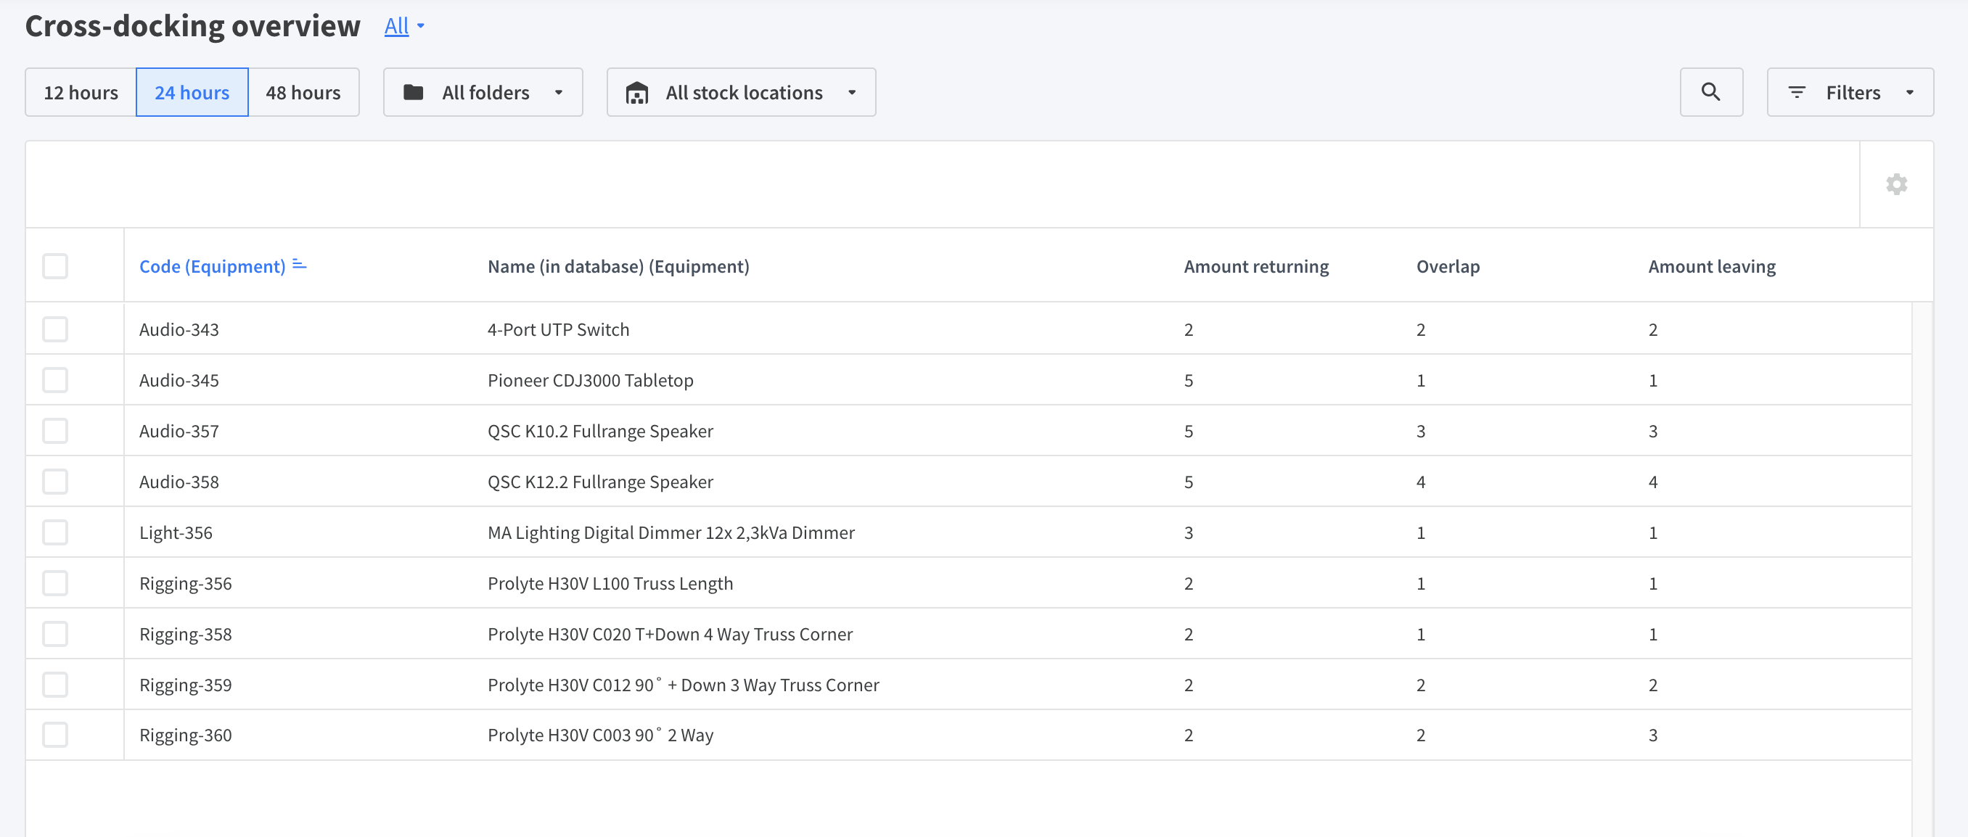The width and height of the screenshot is (1968, 837).
Task: Open table settings gear icon
Action: pyautogui.click(x=1896, y=184)
